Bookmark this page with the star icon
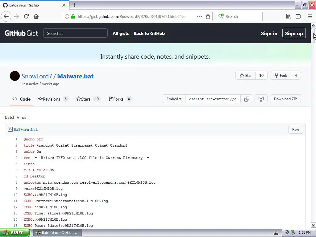Image resolution: width=316 pixels, height=237 pixels. tap(208, 16)
